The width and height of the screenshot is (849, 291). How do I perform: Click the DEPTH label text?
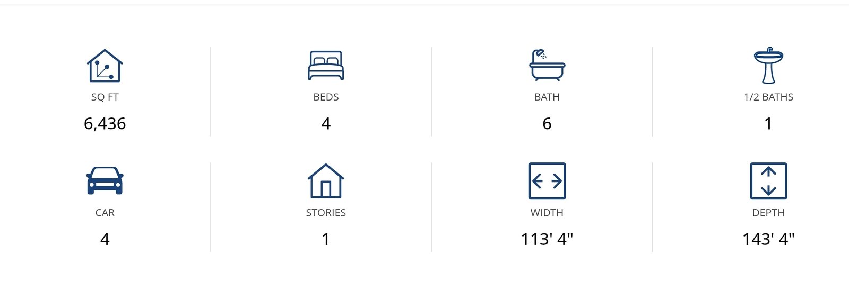click(x=768, y=213)
